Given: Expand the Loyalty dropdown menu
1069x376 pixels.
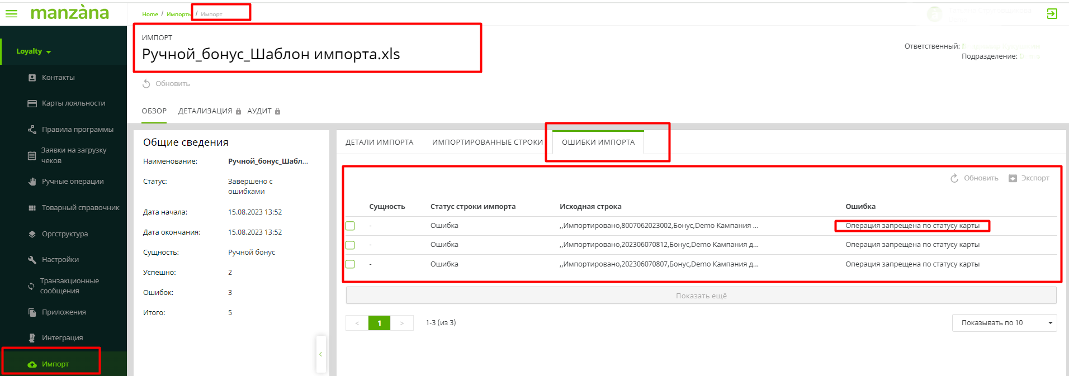Looking at the screenshot, I should tap(34, 51).
